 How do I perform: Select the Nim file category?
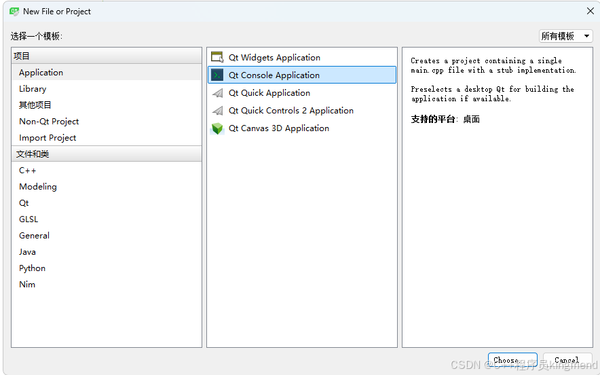(27, 285)
